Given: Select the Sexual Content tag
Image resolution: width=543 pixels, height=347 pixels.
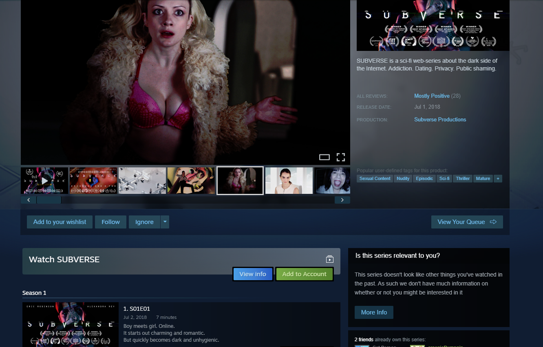Looking at the screenshot, I should (x=375, y=178).
